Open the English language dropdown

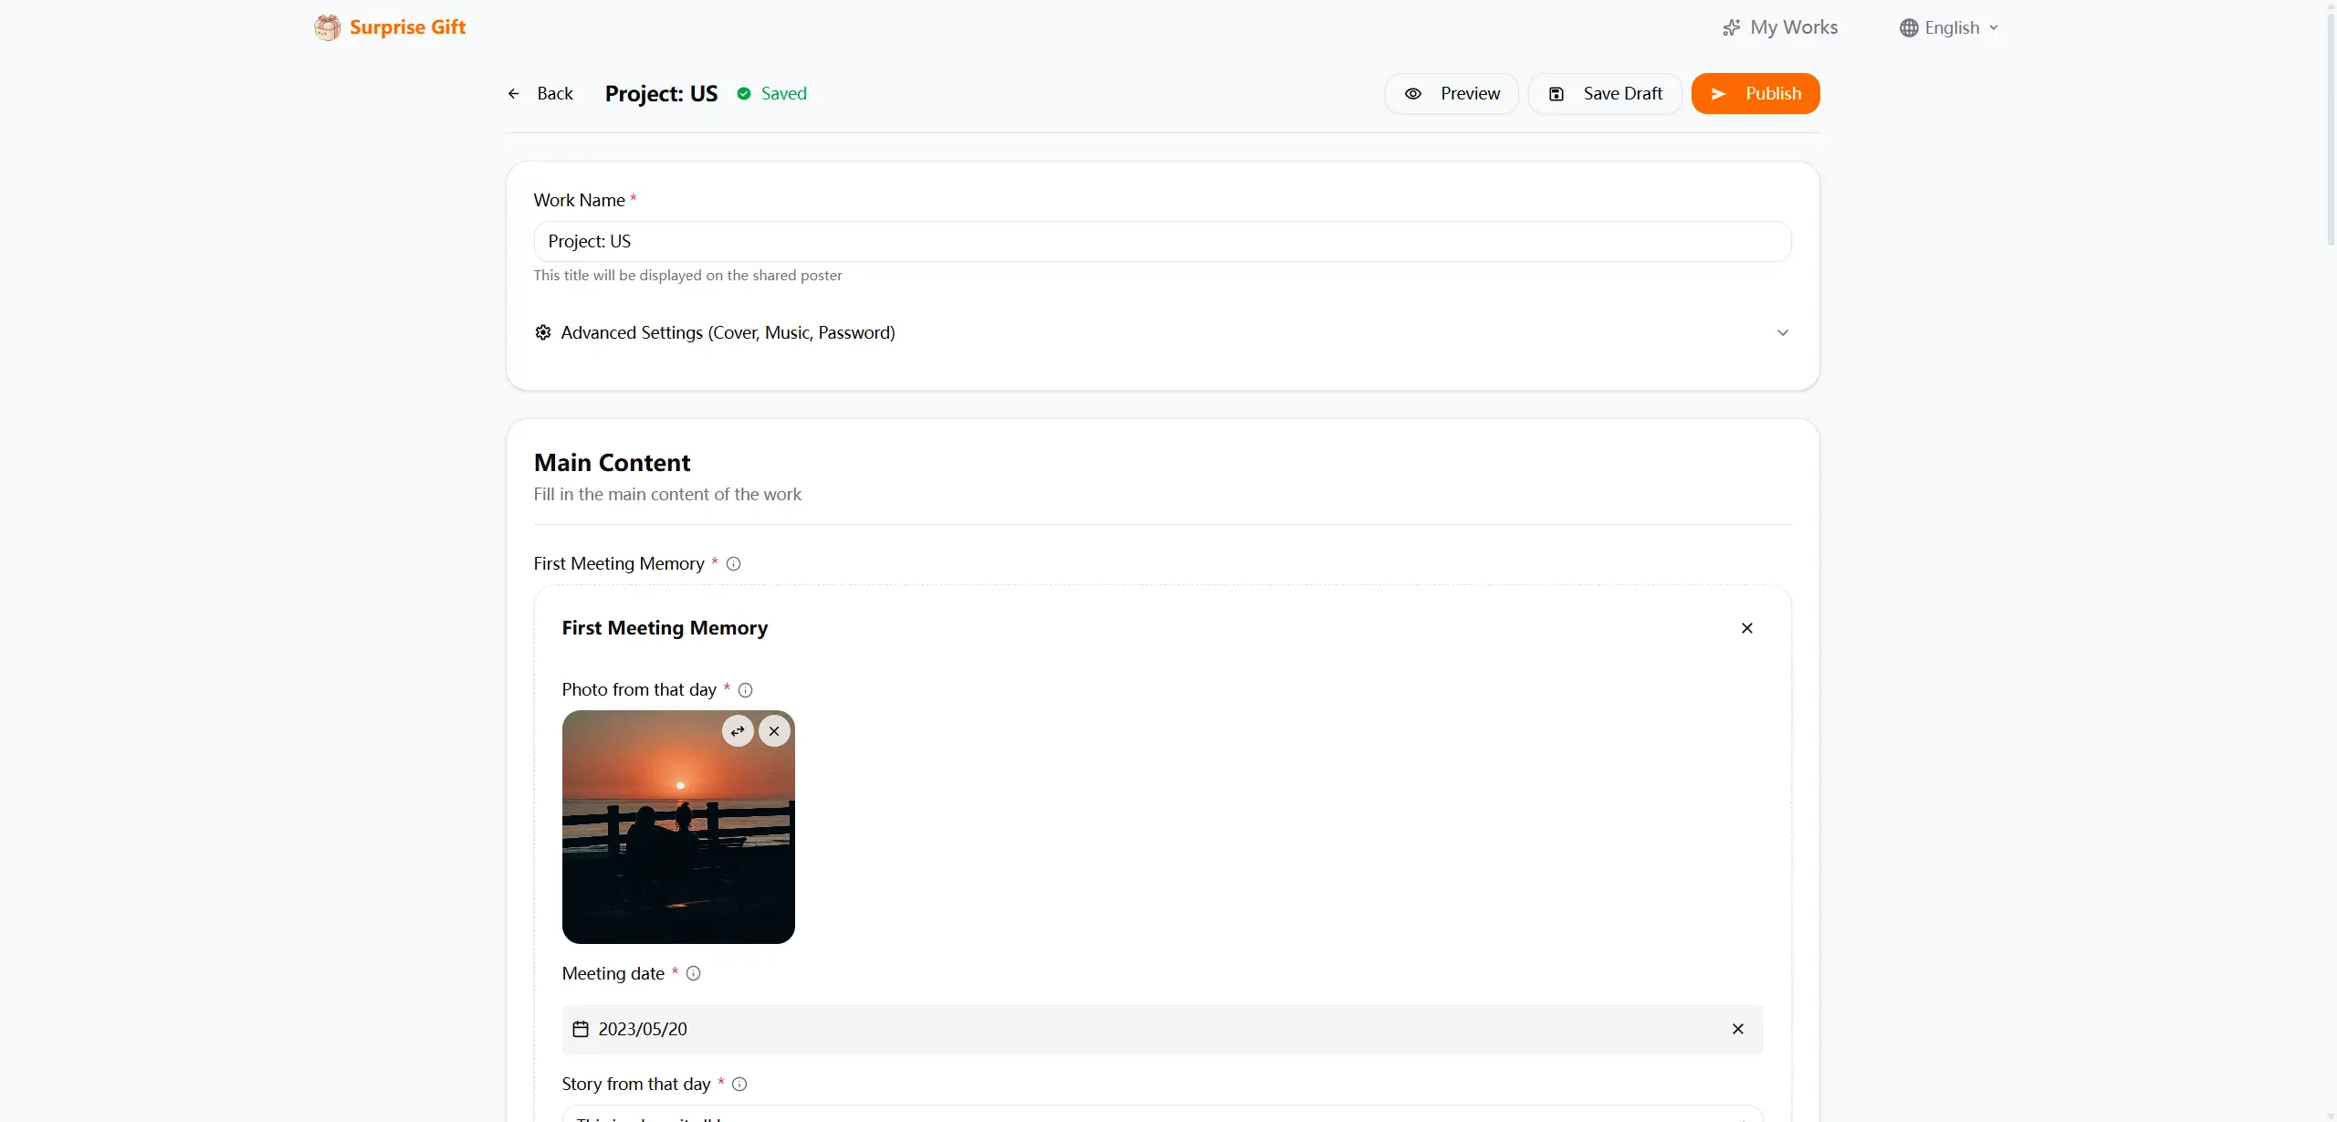point(1949,28)
